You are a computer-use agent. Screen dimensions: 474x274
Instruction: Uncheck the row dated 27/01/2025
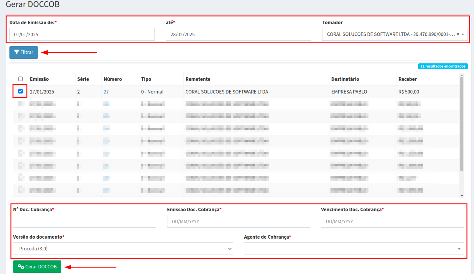point(20,91)
